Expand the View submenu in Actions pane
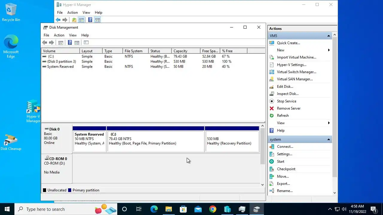383x215 pixels. (329, 123)
